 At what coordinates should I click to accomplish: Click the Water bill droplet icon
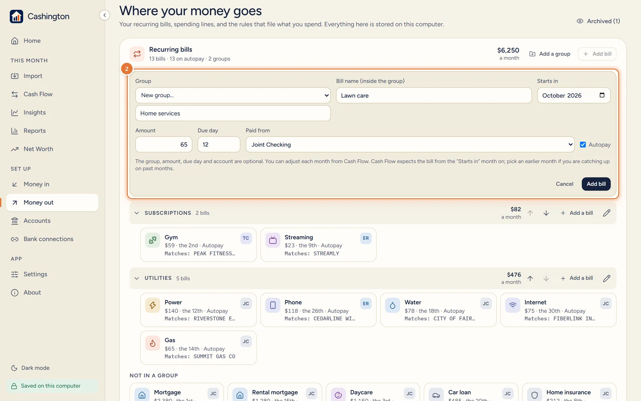pyautogui.click(x=393, y=305)
